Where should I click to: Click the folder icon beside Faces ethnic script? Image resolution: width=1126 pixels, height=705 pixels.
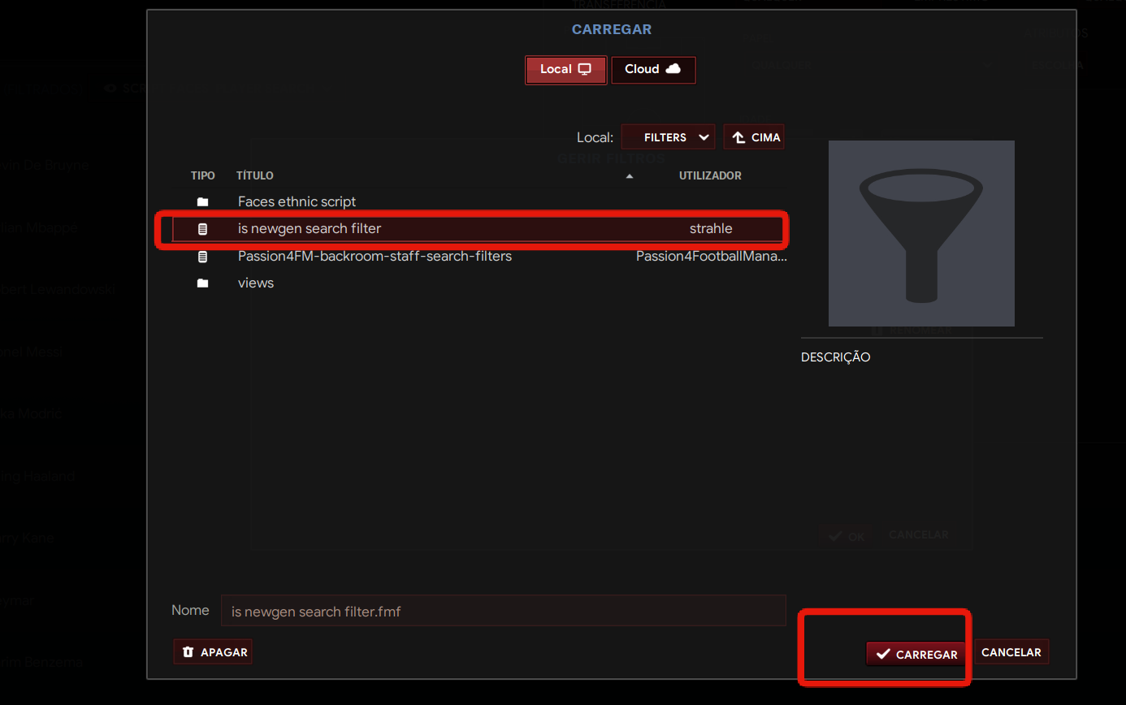203,201
